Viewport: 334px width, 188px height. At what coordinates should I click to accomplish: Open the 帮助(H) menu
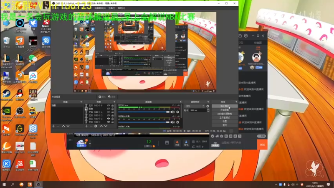tap(121, 8)
